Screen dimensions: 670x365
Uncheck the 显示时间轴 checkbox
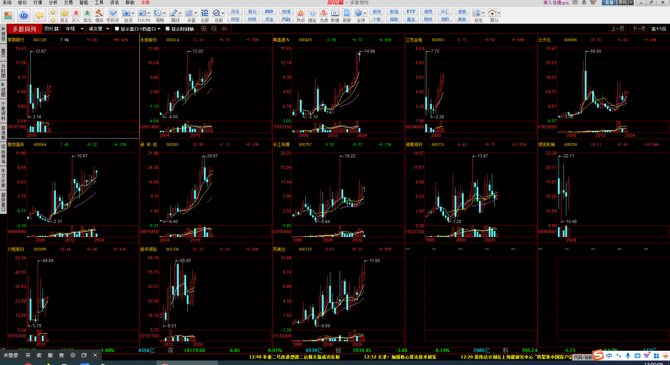(x=168, y=29)
